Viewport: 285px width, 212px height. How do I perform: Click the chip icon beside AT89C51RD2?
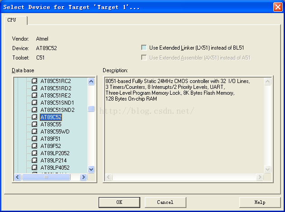point(34,88)
